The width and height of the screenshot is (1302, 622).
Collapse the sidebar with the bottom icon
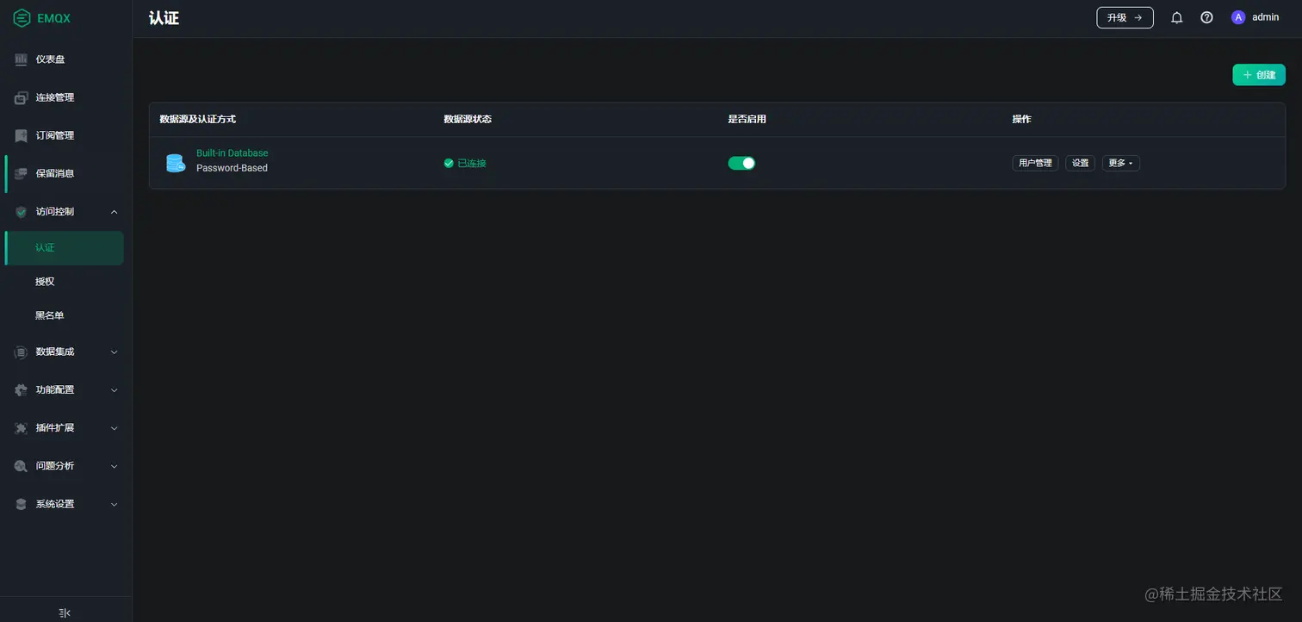65,613
